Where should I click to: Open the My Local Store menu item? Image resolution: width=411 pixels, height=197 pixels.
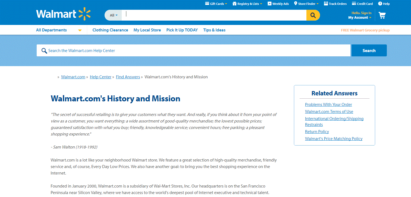coord(147,30)
